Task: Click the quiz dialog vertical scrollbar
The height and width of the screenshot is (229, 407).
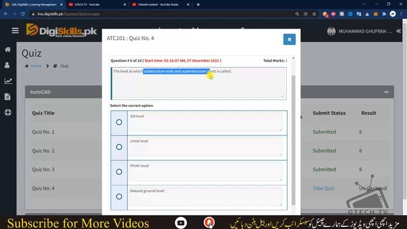Action: point(293,140)
